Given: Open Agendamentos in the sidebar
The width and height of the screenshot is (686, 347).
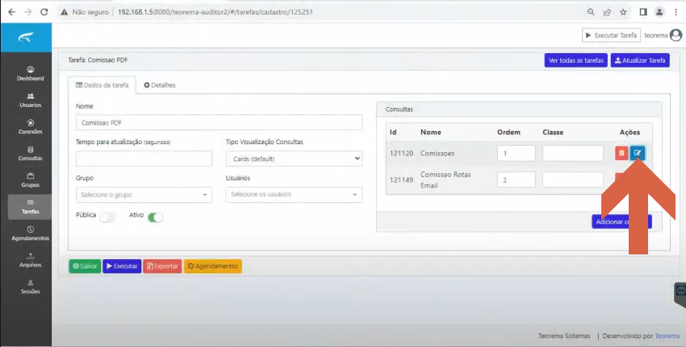Looking at the screenshot, I should pyautogui.click(x=30, y=233).
